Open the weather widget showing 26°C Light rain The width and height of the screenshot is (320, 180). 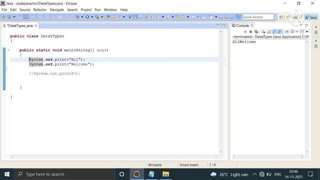coord(229,174)
